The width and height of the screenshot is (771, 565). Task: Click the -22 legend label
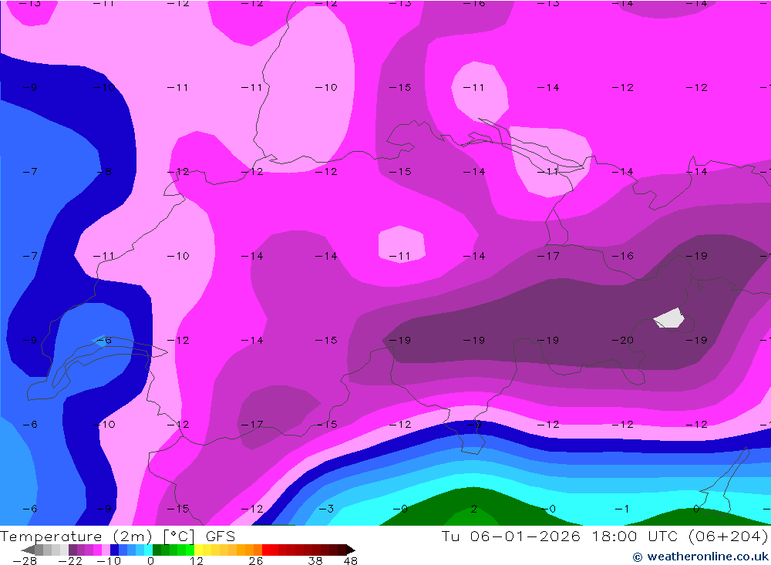point(70,561)
